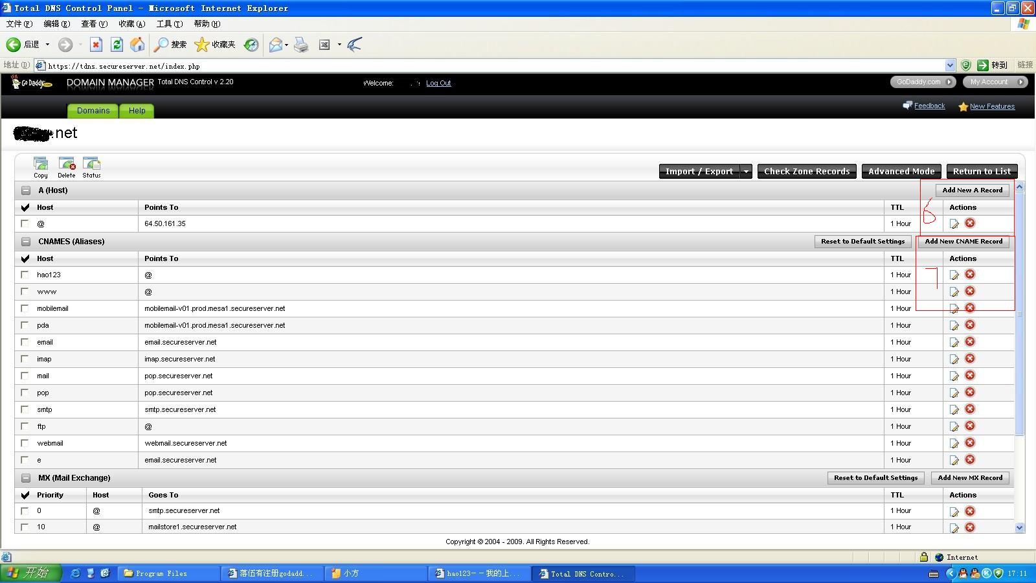Image resolution: width=1036 pixels, height=583 pixels.
Task: Edit the www CNAME record
Action: tap(954, 291)
